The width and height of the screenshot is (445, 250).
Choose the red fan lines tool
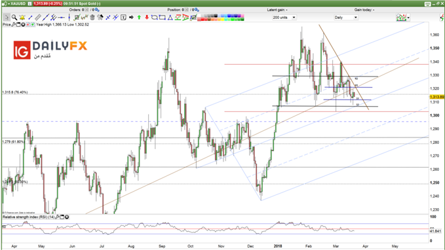[x=185, y=18]
